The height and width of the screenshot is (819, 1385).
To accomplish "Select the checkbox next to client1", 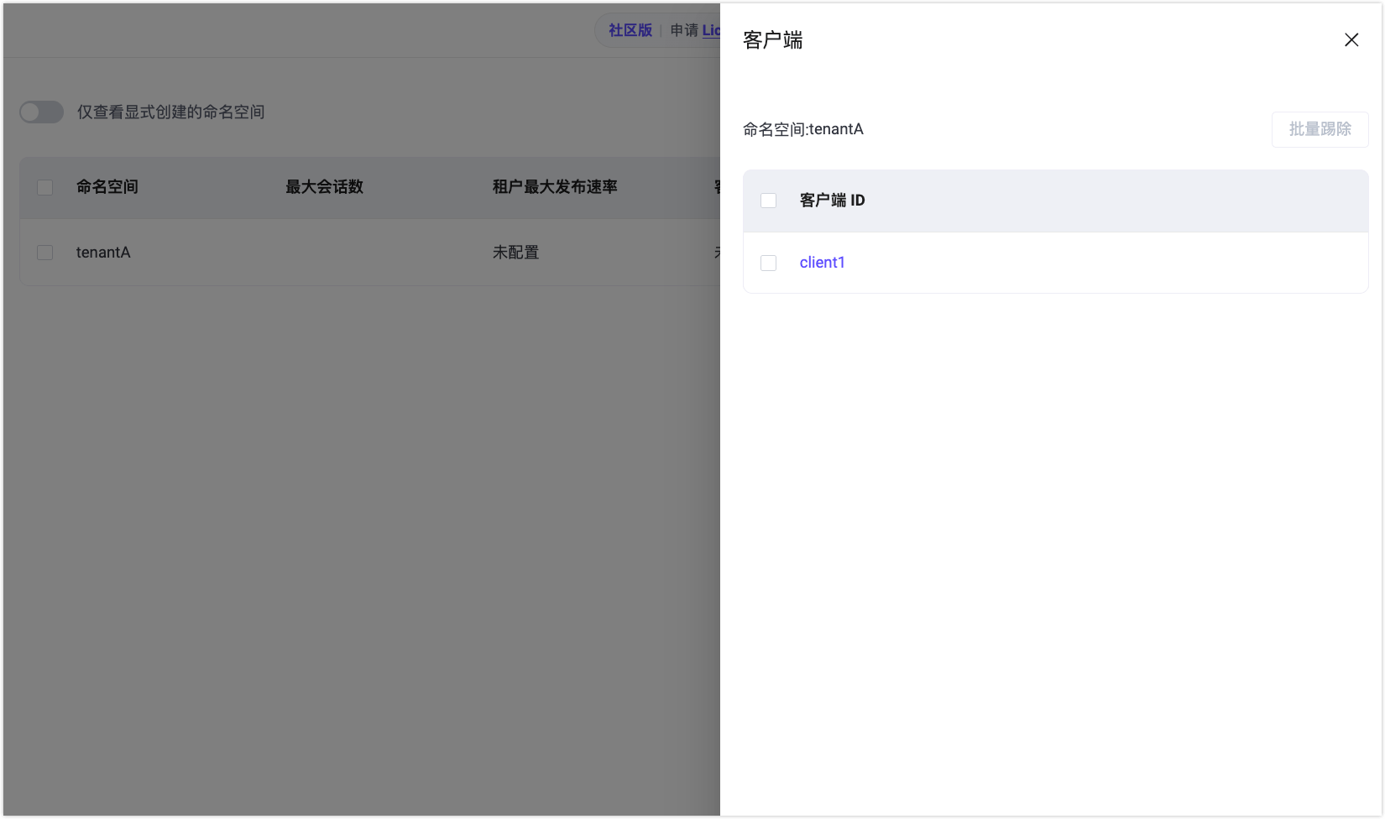I will coord(768,262).
